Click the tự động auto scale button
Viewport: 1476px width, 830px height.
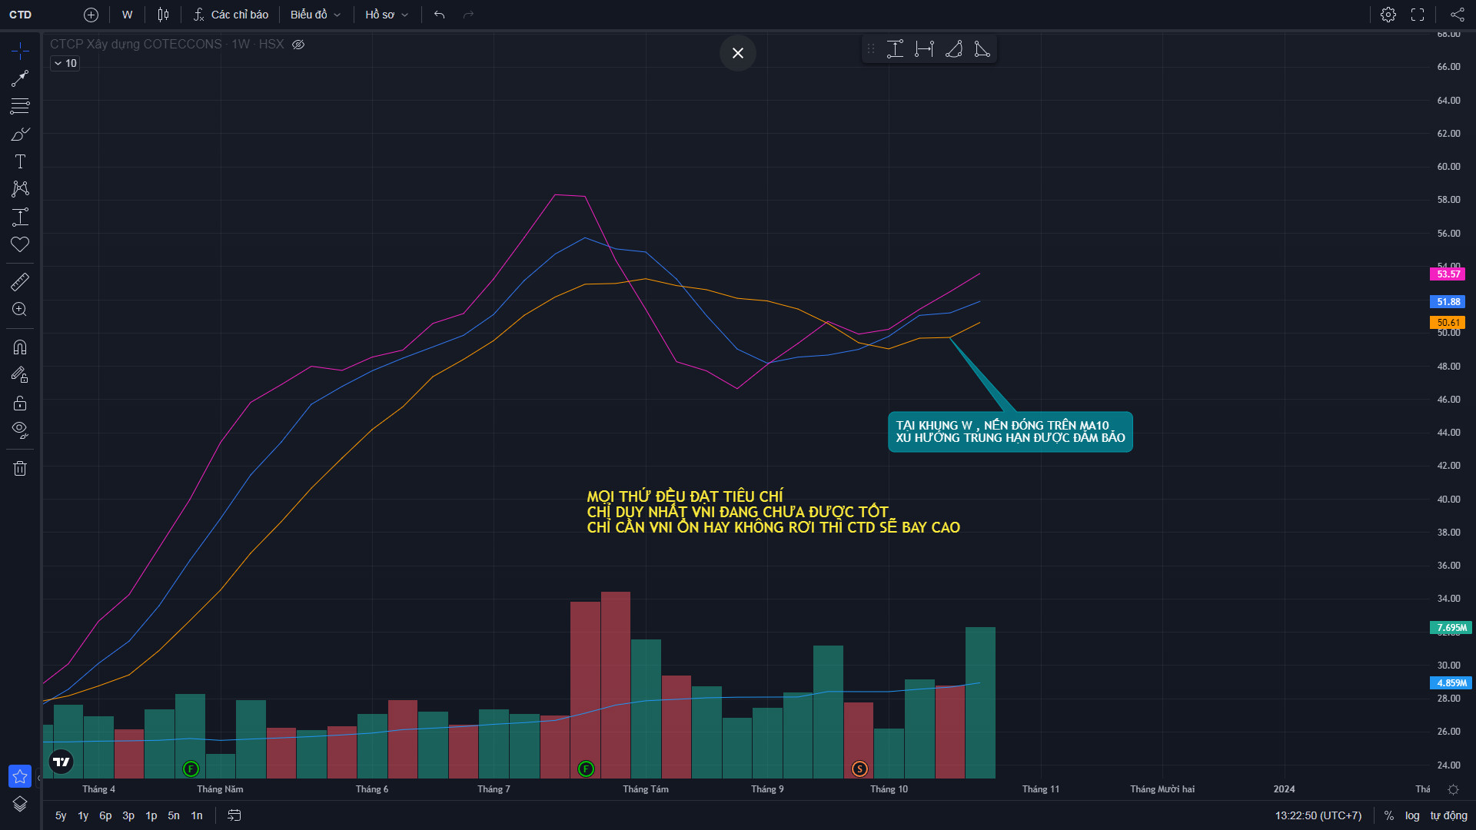1448,815
